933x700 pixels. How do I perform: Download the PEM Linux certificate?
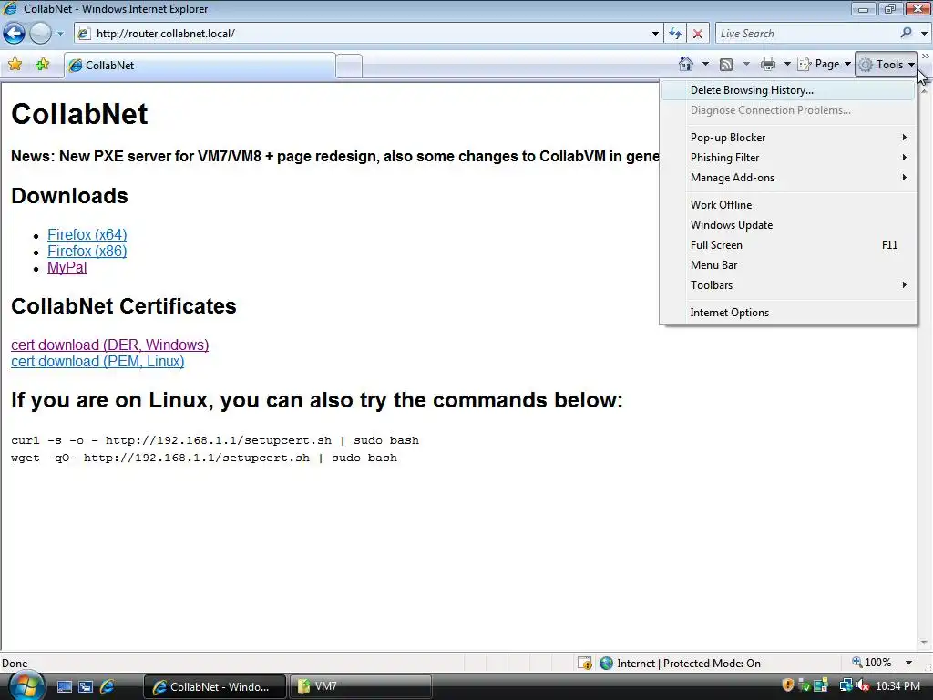97,361
